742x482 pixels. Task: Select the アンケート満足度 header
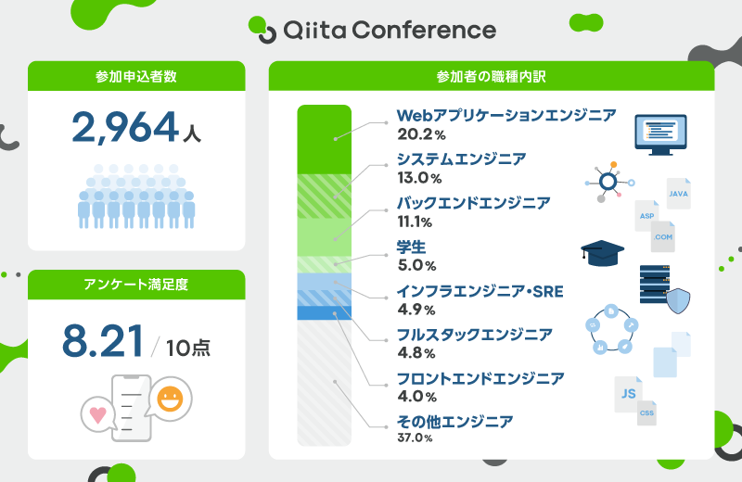pos(136,285)
